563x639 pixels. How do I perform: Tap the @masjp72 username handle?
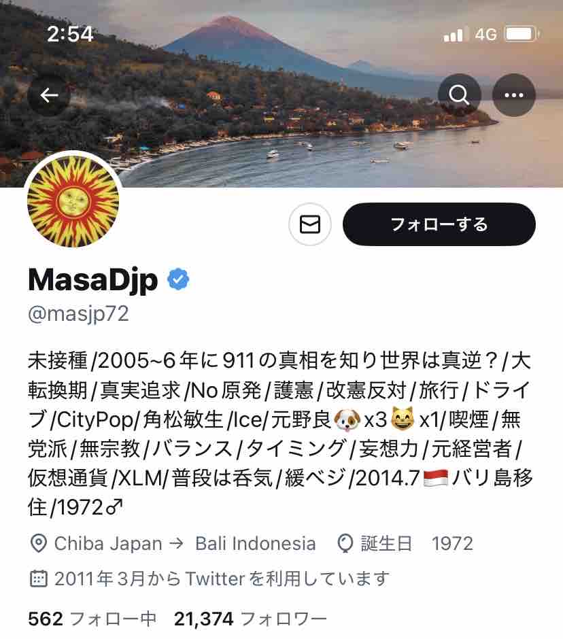tap(78, 313)
